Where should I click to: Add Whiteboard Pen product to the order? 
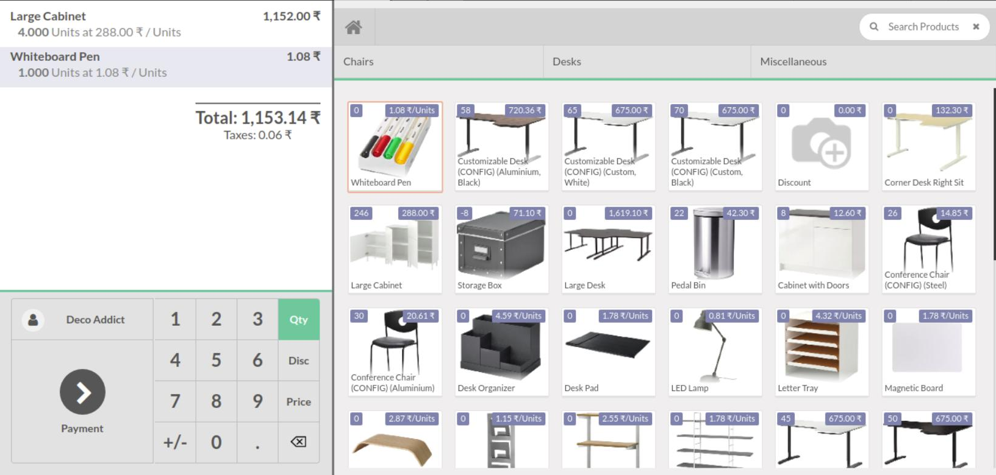tap(395, 147)
